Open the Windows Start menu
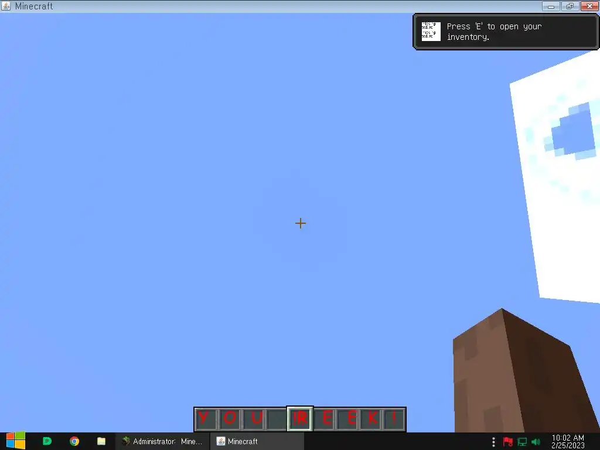This screenshot has height=450, width=600. (x=15, y=441)
